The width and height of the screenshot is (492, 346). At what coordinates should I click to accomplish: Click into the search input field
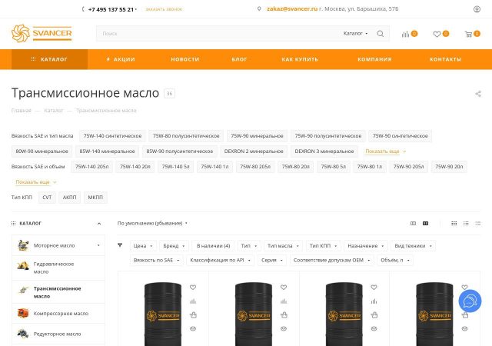(x=215, y=34)
